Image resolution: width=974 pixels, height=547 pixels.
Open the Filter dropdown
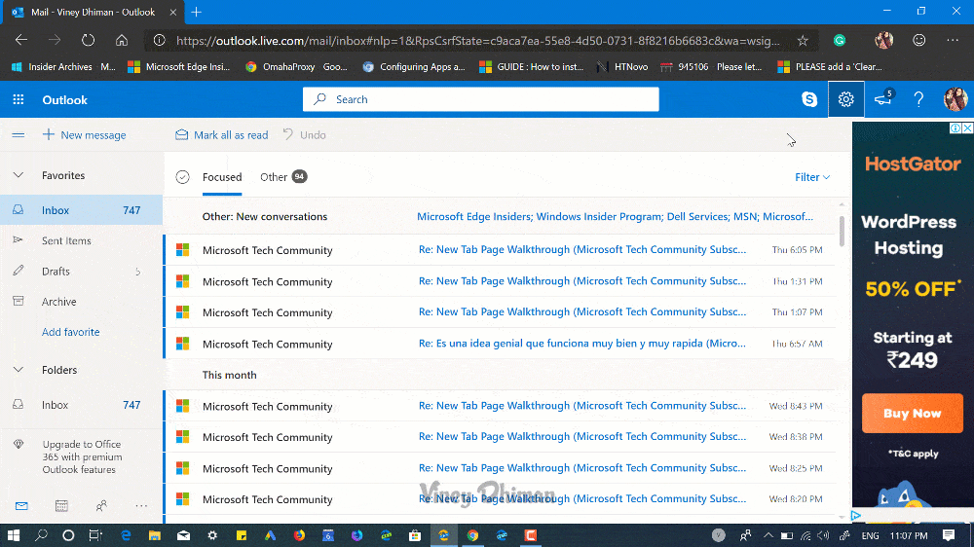point(812,177)
